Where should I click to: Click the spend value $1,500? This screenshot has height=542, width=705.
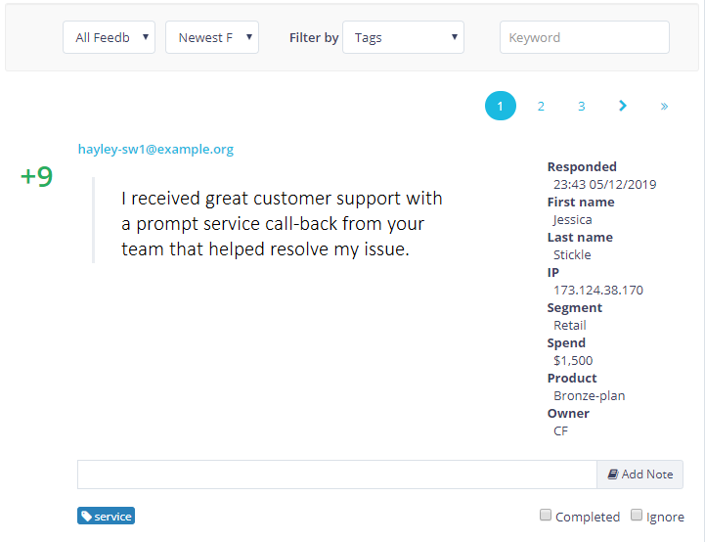click(573, 360)
